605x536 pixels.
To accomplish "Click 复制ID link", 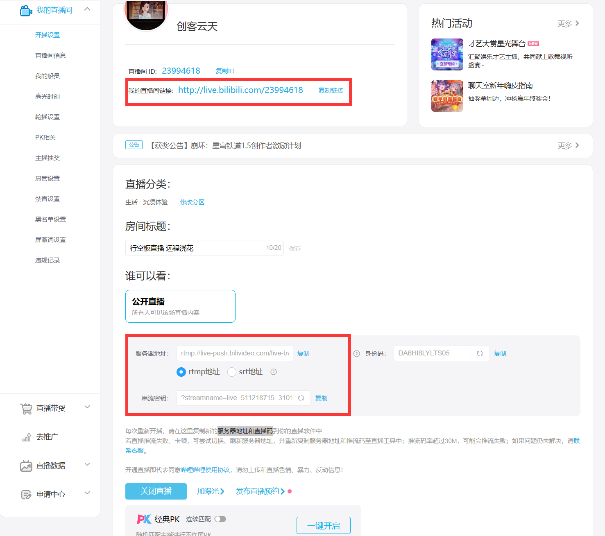I will (225, 71).
